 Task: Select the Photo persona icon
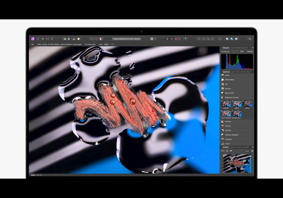pos(33,39)
